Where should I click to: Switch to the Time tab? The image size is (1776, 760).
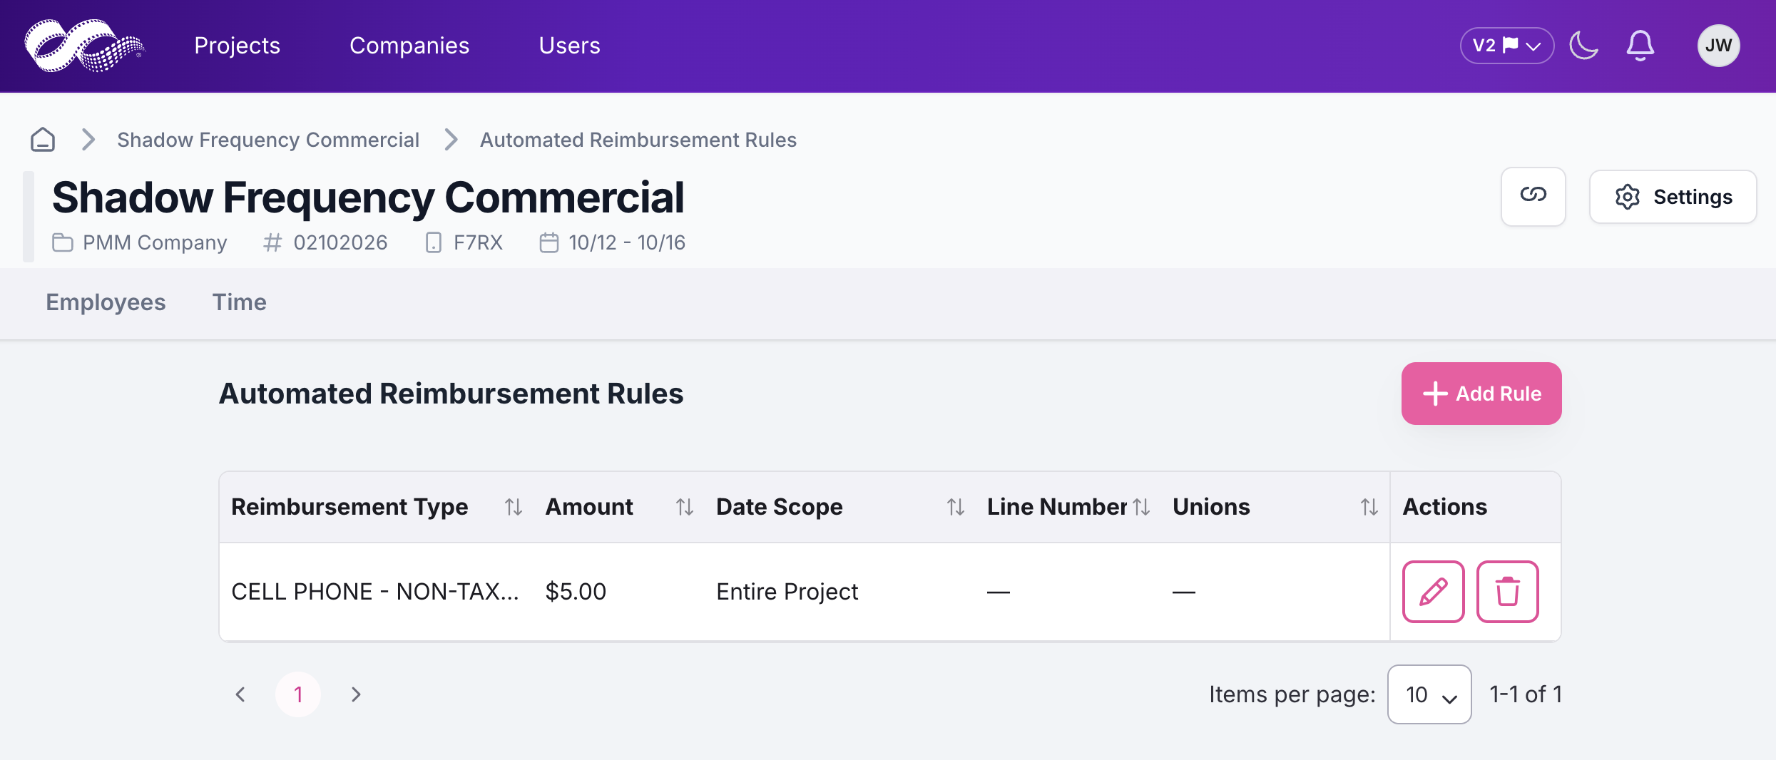(240, 302)
